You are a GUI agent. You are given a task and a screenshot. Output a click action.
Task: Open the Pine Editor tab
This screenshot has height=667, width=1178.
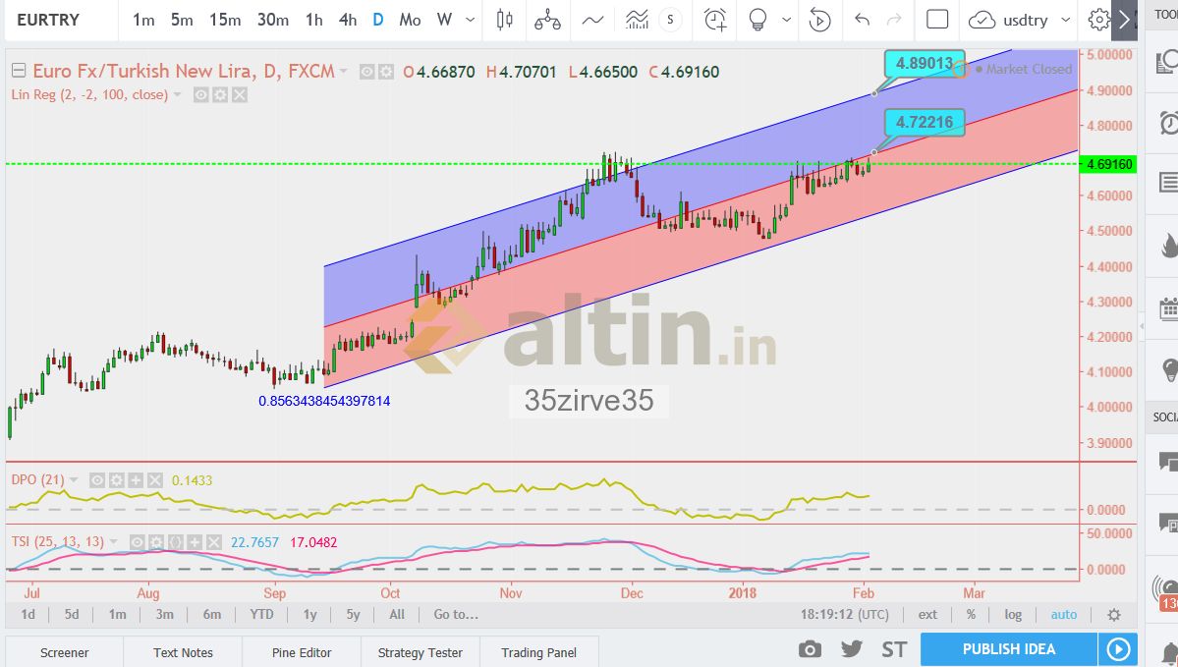coord(301,652)
